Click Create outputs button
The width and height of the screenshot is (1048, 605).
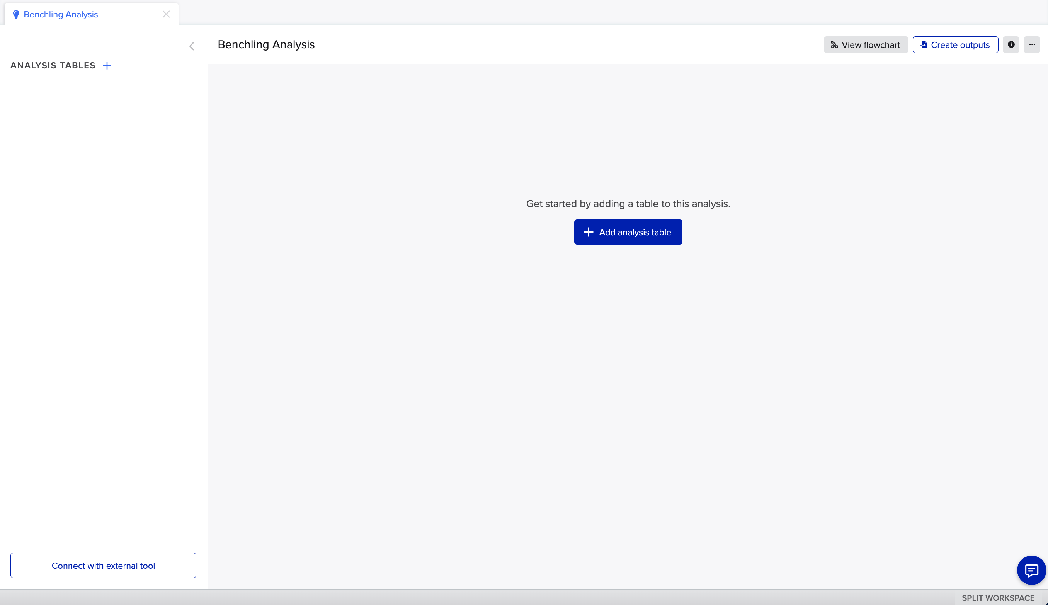955,45
